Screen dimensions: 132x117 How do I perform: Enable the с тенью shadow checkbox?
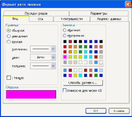(9, 78)
